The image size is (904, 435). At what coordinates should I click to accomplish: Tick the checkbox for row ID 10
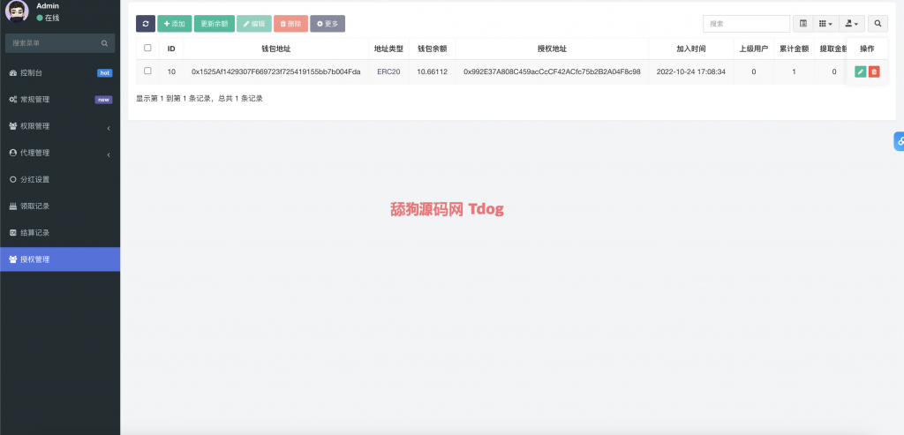coord(147,71)
